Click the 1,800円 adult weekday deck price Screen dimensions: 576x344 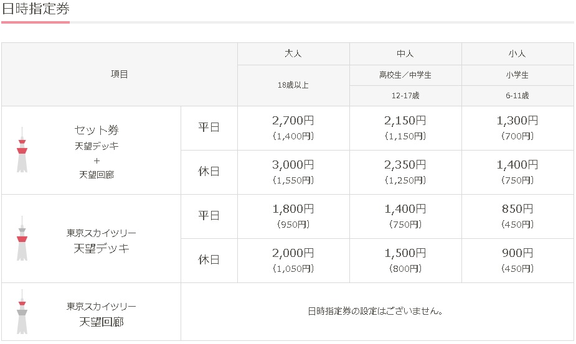point(293,209)
